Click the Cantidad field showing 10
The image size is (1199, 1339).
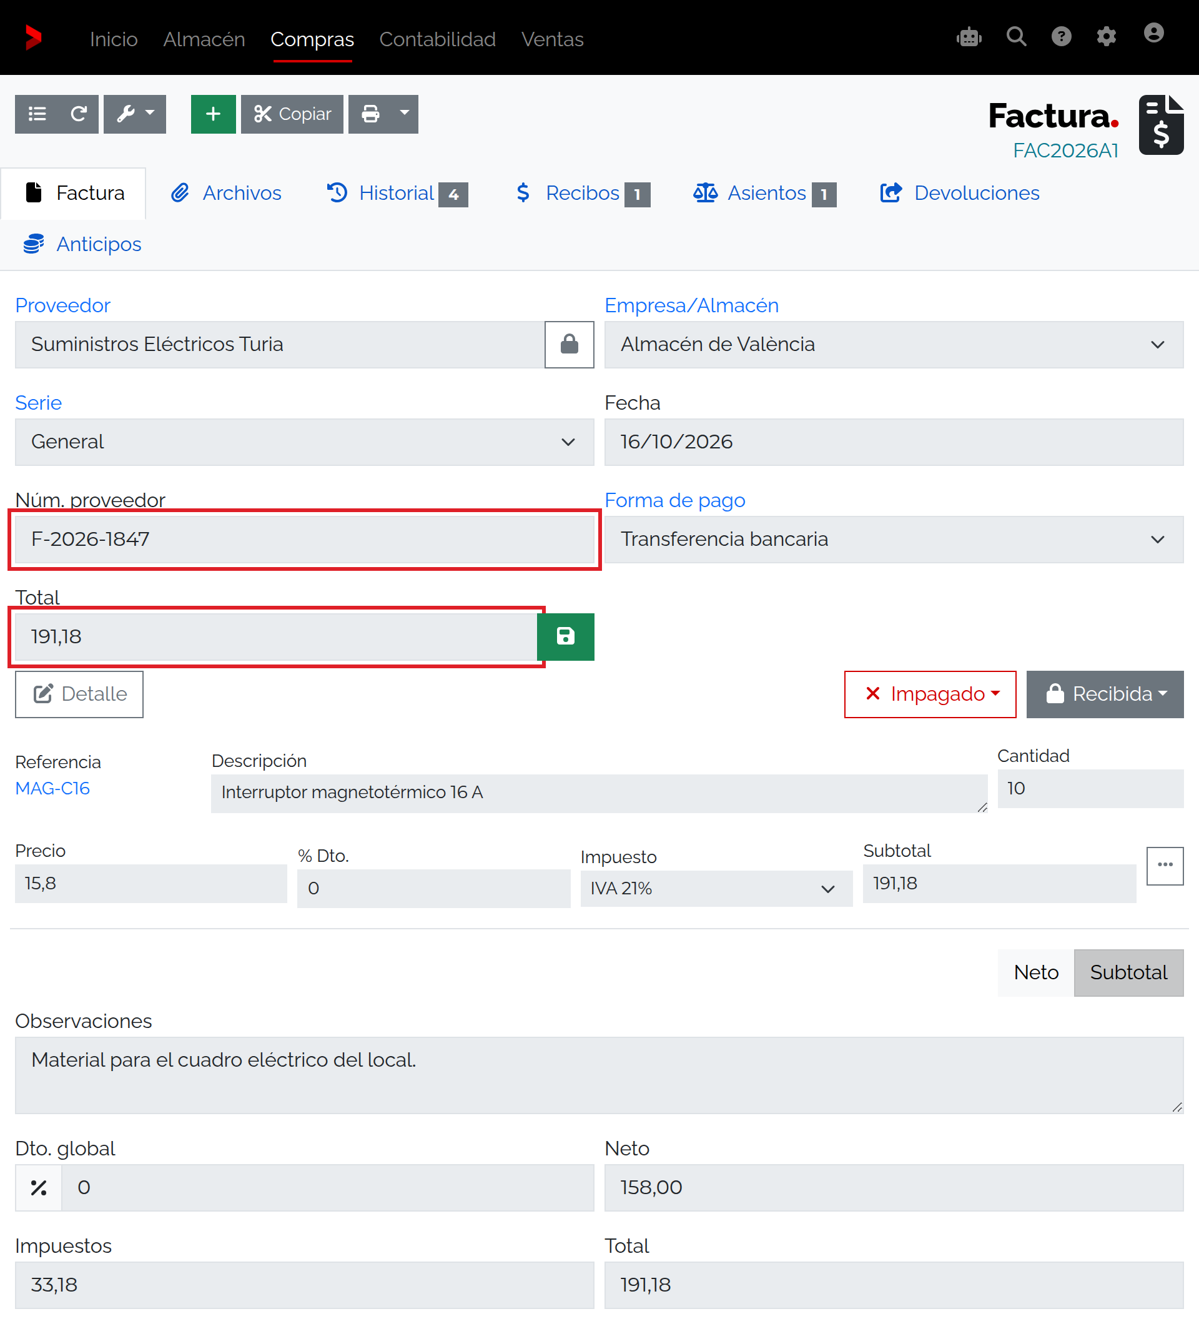[x=1090, y=789]
